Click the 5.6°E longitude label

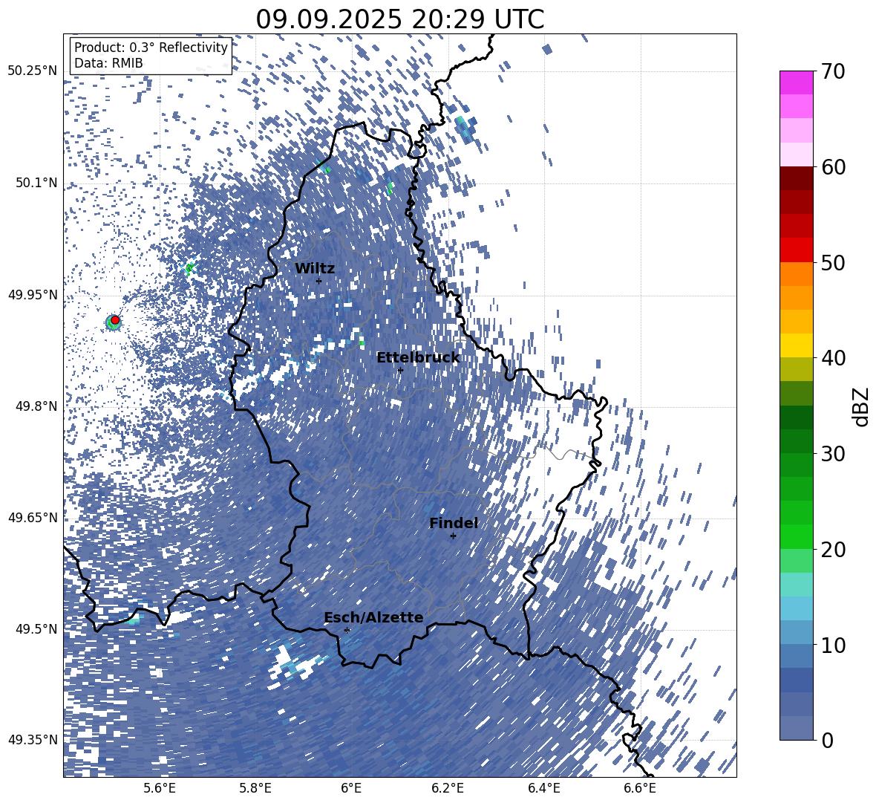pyautogui.click(x=160, y=788)
